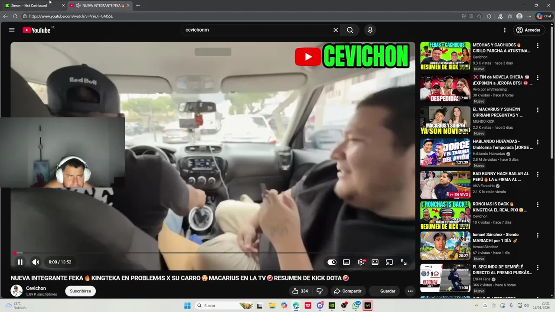
Task: Open player settings gear
Action: coord(361,262)
